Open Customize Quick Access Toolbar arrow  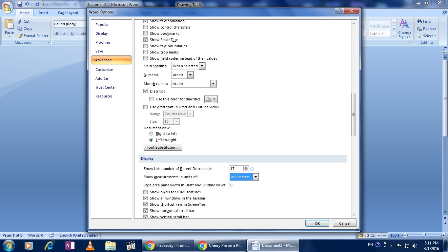pos(47,4)
